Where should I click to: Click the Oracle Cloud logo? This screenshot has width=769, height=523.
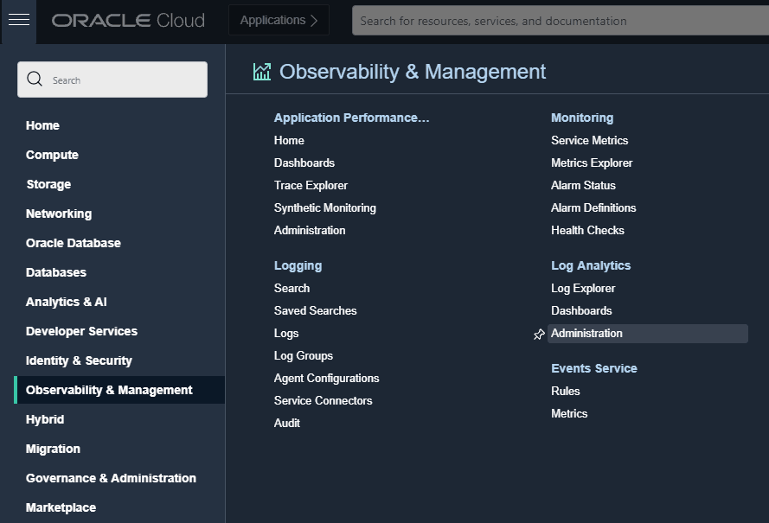pyautogui.click(x=128, y=20)
